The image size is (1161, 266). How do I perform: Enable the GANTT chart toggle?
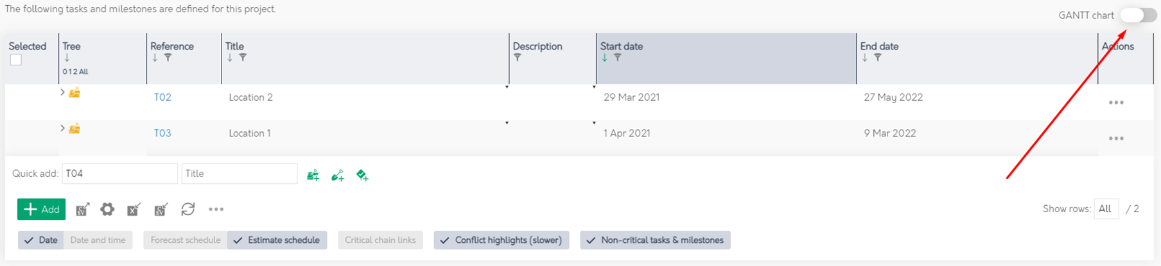1139,15
